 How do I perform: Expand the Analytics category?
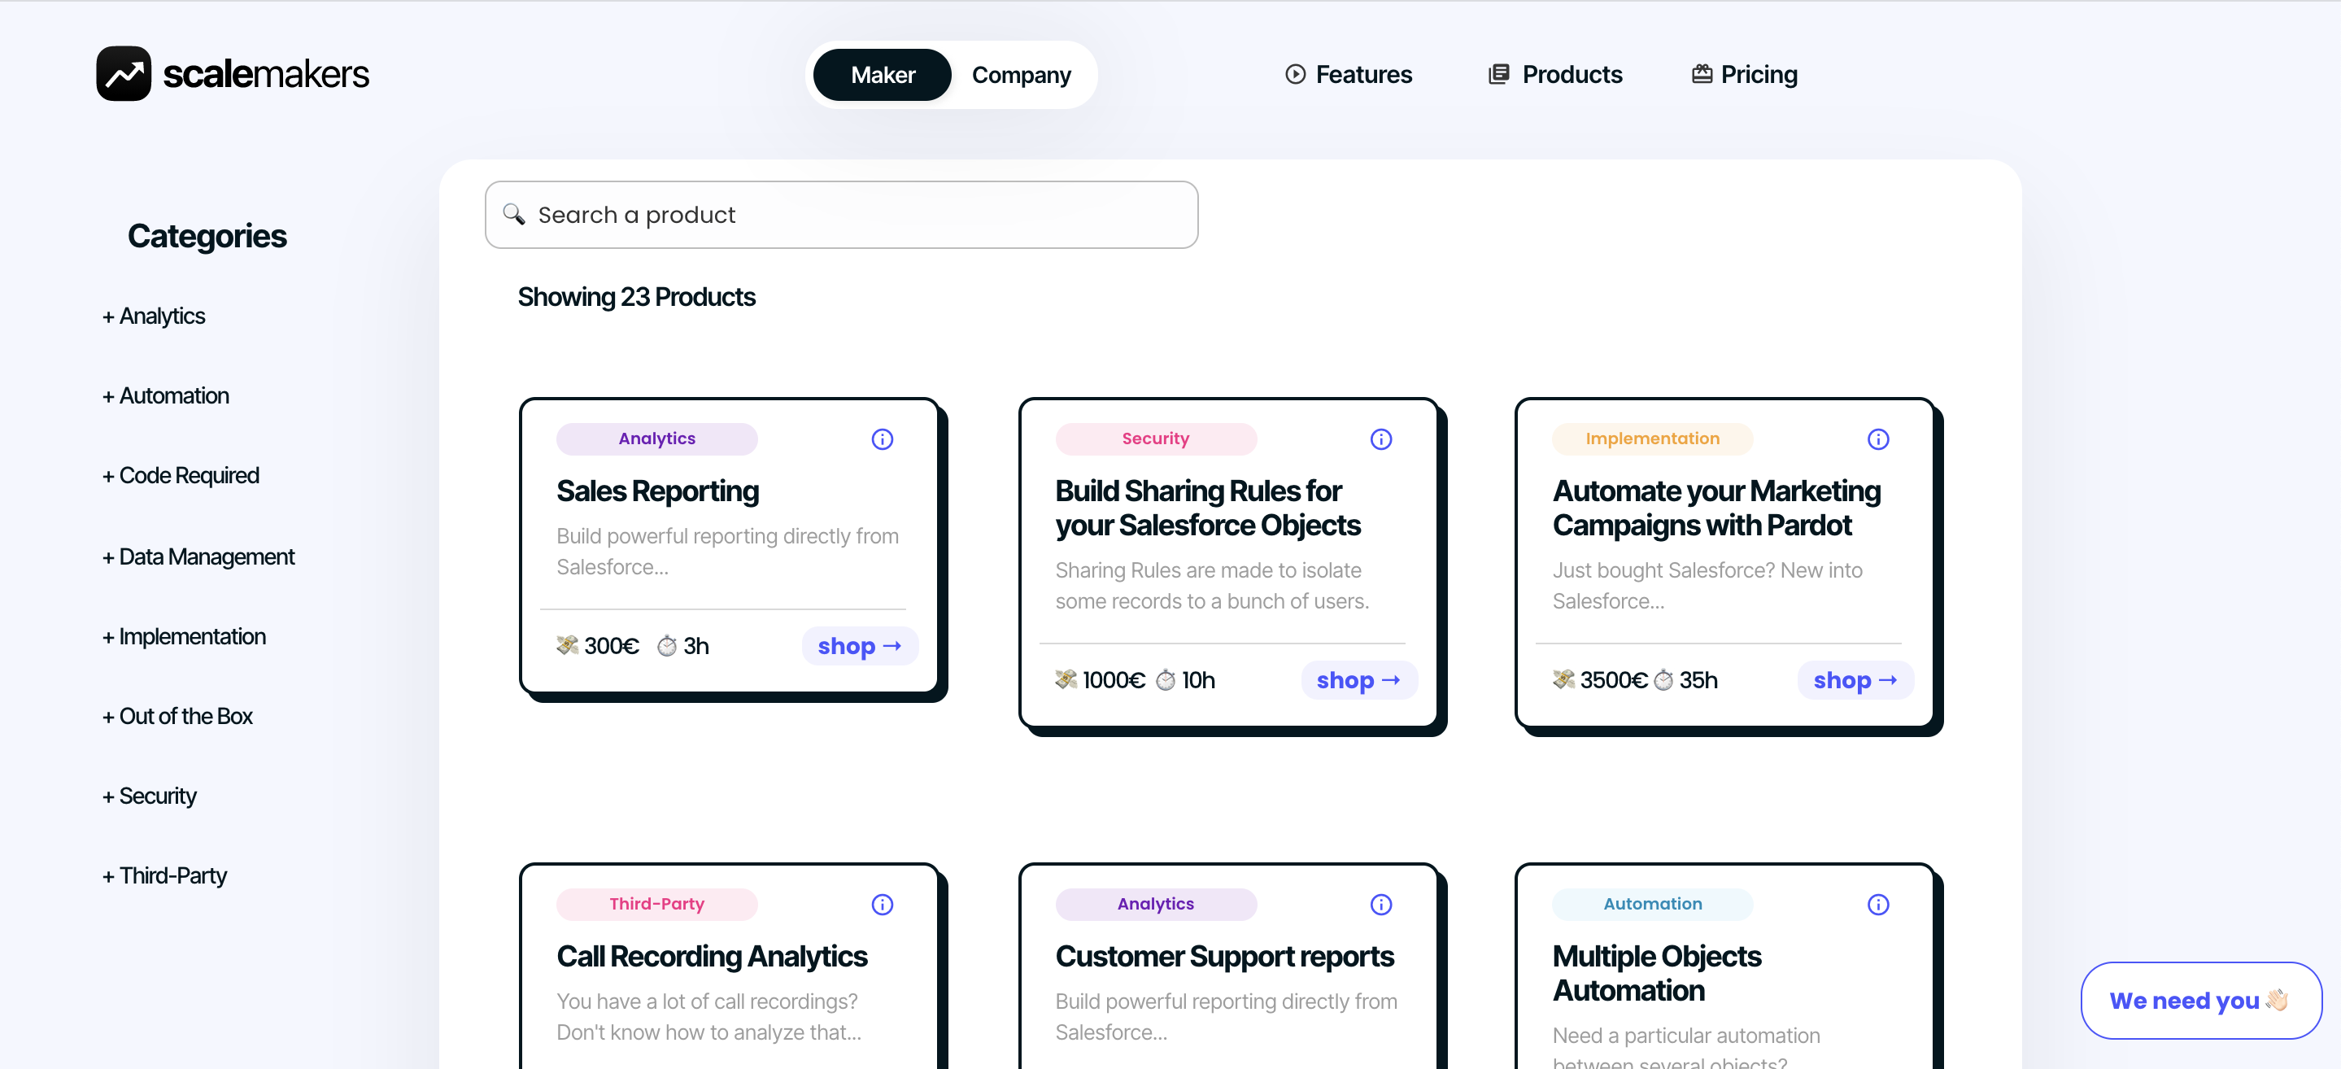[x=154, y=316]
